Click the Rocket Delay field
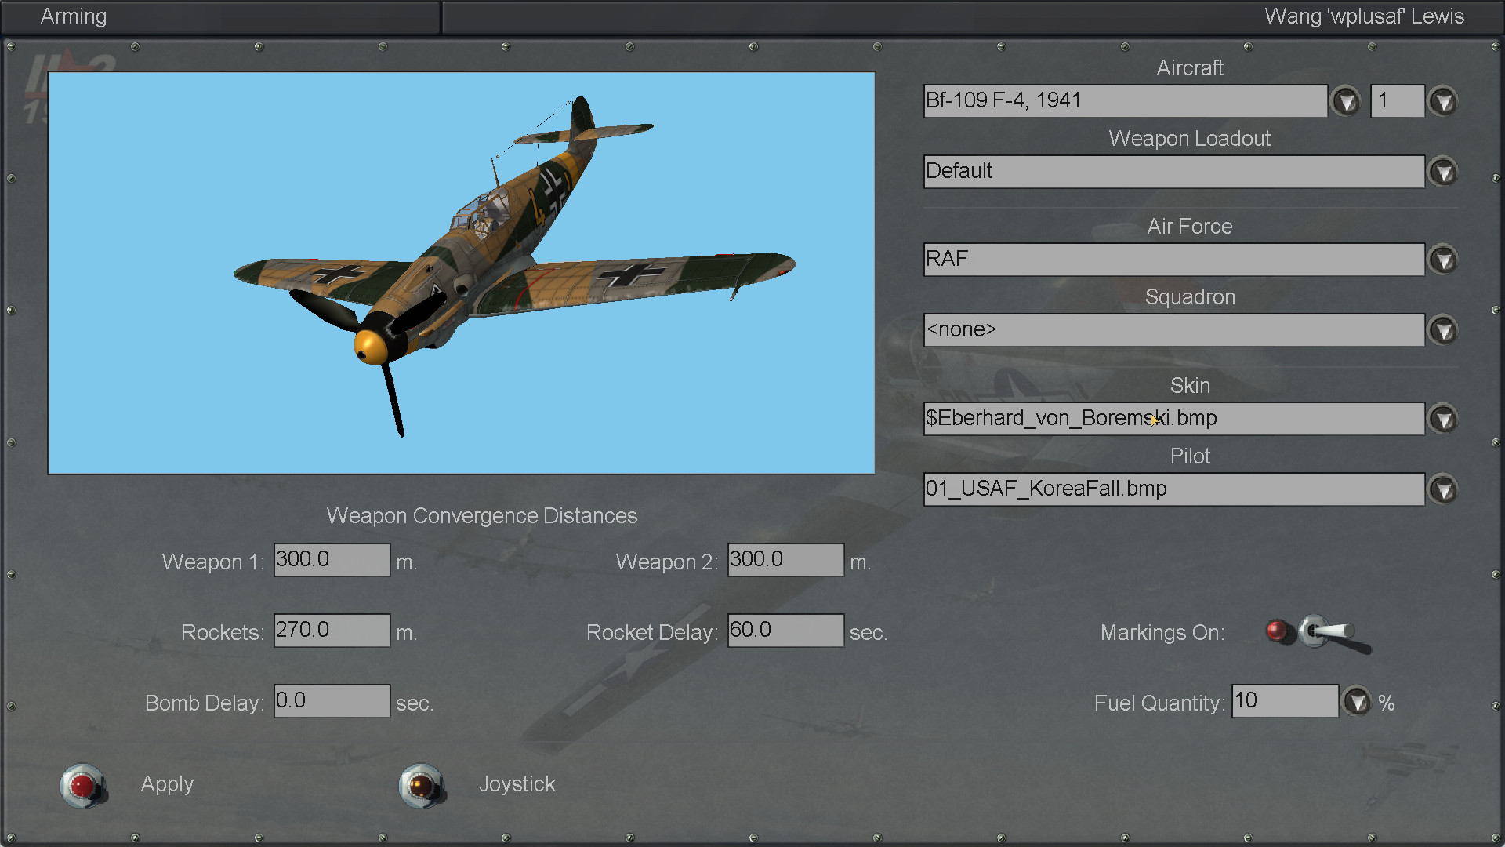 point(785,631)
